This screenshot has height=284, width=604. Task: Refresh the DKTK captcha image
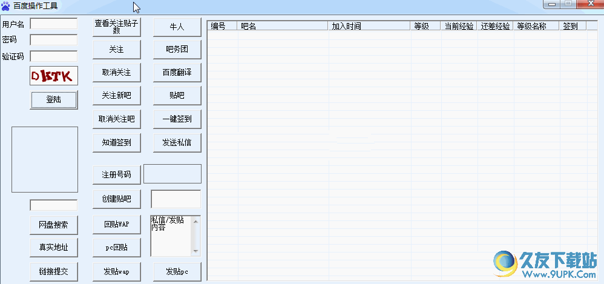(x=53, y=76)
